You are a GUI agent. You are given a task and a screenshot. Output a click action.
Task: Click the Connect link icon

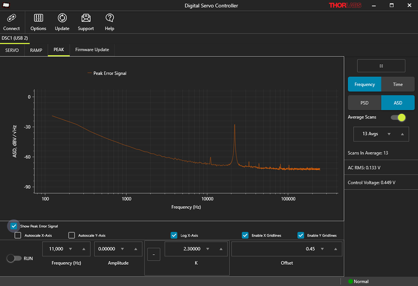pos(11,18)
